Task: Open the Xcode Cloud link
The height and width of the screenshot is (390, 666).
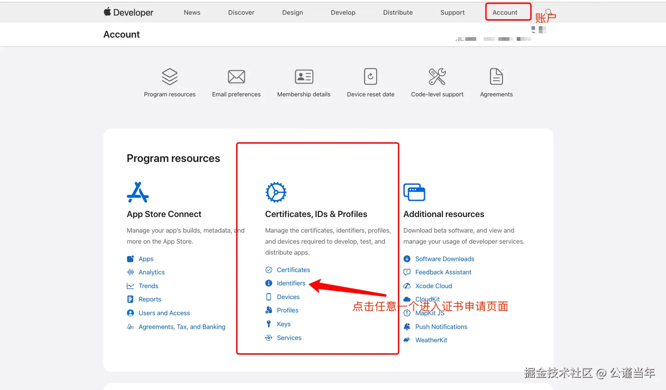Action: (x=434, y=286)
